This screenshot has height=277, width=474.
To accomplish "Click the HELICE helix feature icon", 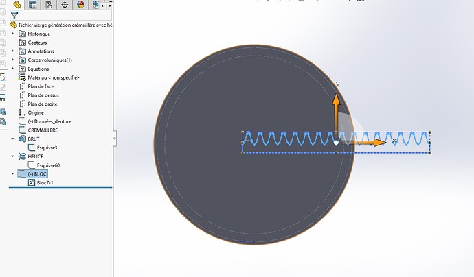I will pyautogui.click(x=23, y=156).
